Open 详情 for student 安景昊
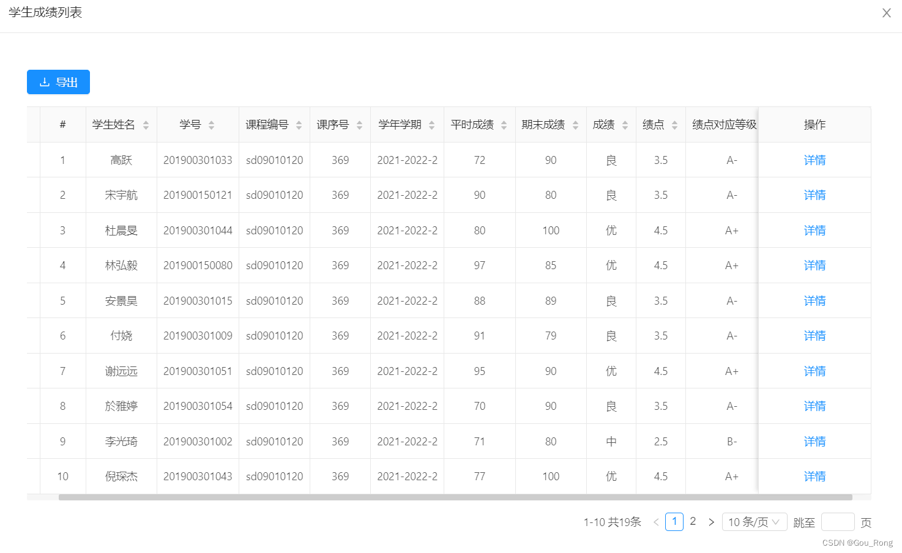 [x=814, y=301]
